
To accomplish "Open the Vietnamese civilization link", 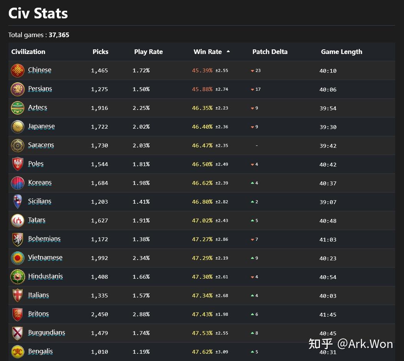I will [x=45, y=258].
